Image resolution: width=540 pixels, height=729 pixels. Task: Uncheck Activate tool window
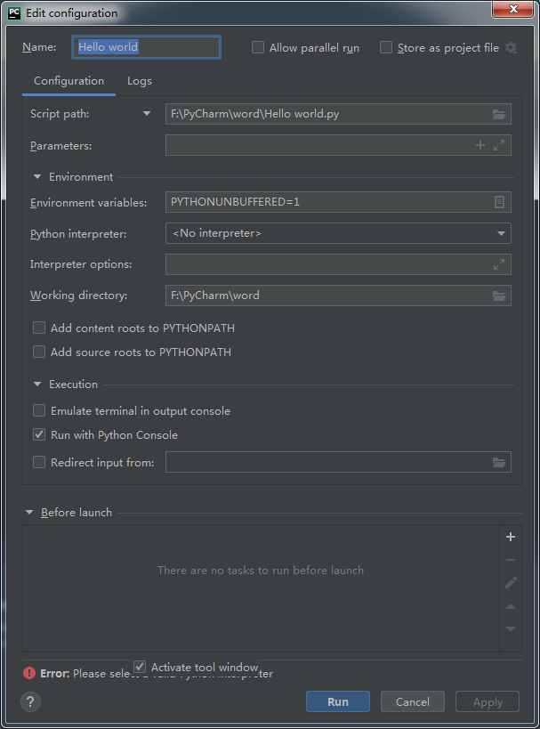[140, 667]
